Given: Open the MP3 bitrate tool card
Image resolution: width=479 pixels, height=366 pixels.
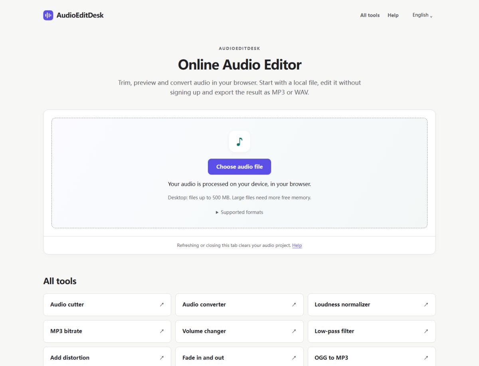Looking at the screenshot, I should pyautogui.click(x=107, y=331).
